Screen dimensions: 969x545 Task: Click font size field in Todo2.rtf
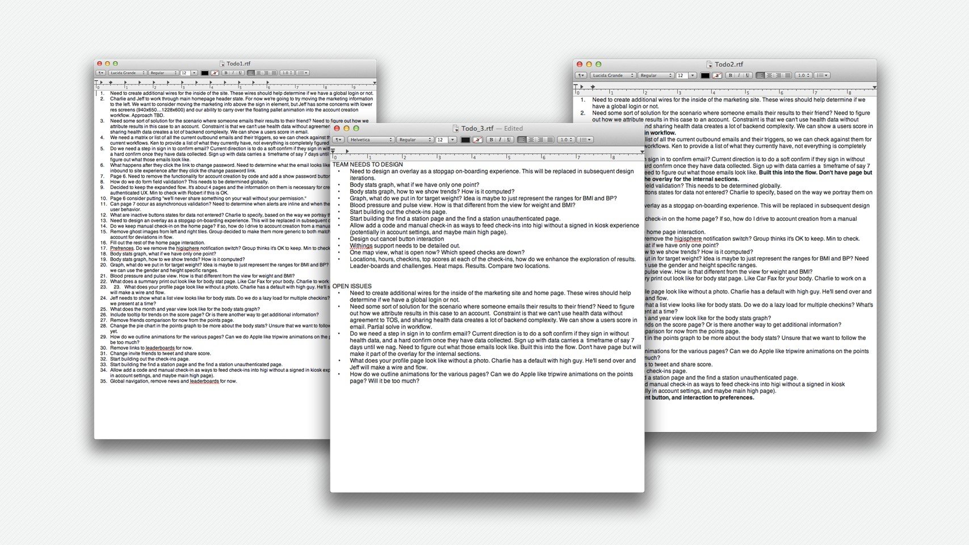coord(682,76)
